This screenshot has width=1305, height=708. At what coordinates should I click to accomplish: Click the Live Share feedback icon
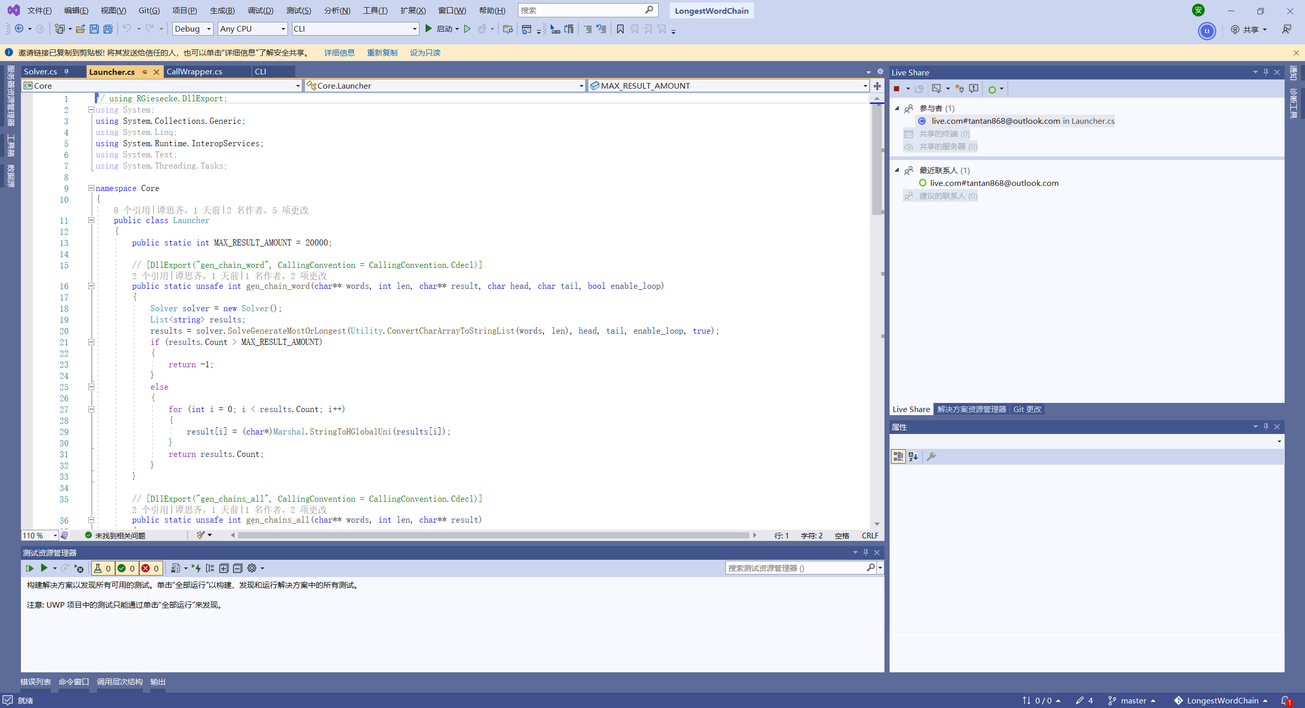(974, 89)
